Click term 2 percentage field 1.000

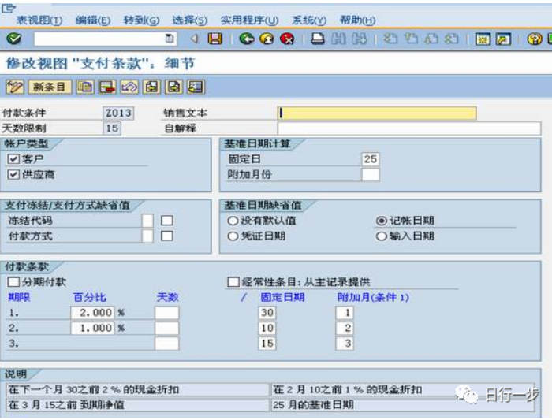pyautogui.click(x=92, y=328)
